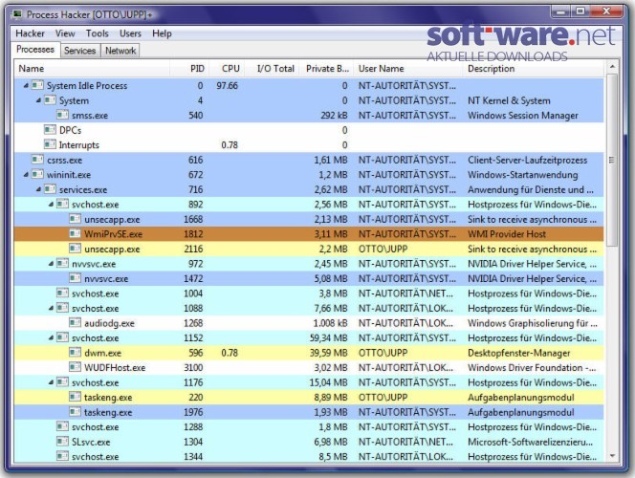This screenshot has width=635, height=478.
Task: Click the WUDFHost.exe process icon
Action: 76,367
